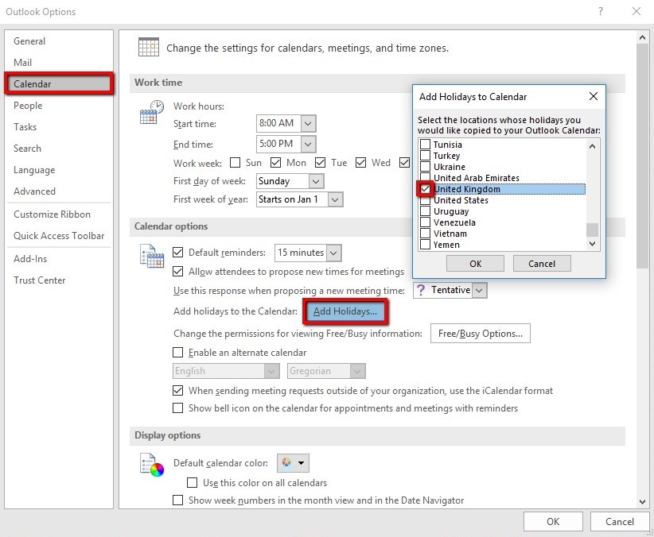Close the Add Holidays to Calendar dialog
The image size is (654, 537).
click(x=593, y=97)
